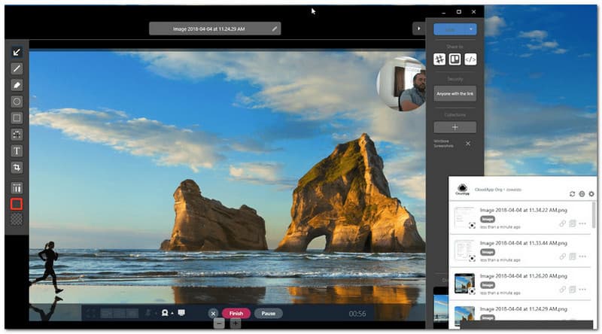Select the Arrow annotation tool
This screenshot has width=602, height=334.
pyautogui.click(x=17, y=52)
